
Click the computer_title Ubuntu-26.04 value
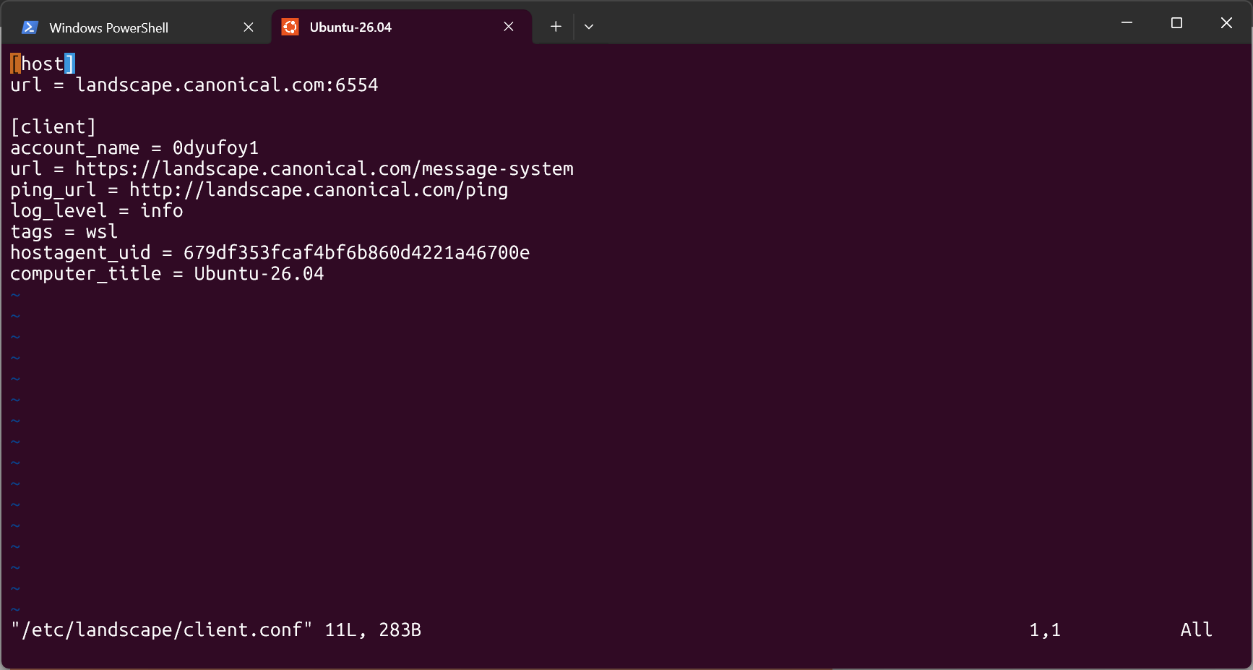pyautogui.click(x=259, y=273)
